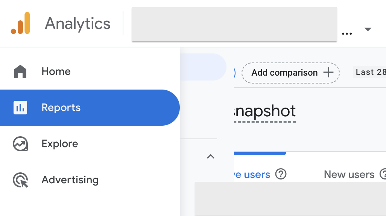Screen dimensions: 386x216
Task: Click the plus icon in Add comparison
Action: coord(328,72)
